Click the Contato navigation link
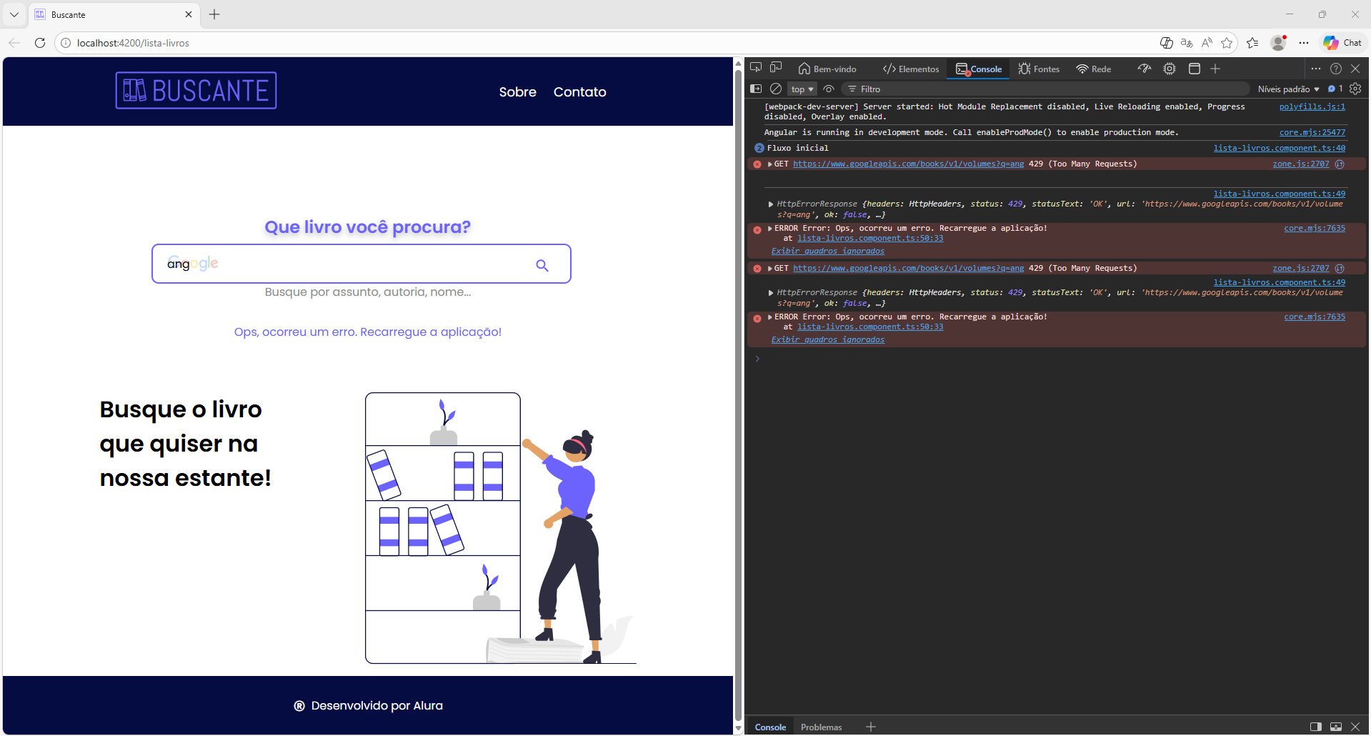The width and height of the screenshot is (1371, 736). [x=579, y=92]
